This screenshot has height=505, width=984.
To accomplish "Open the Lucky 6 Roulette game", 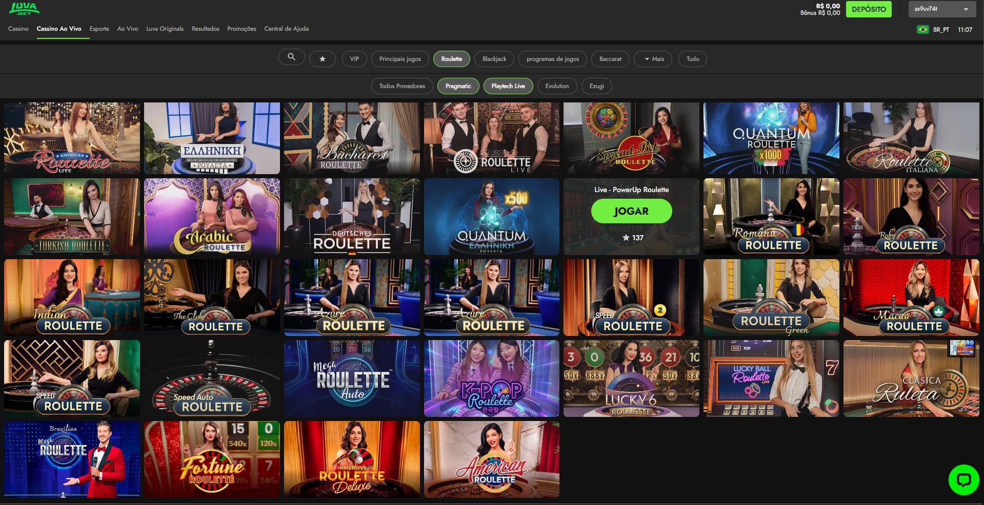I will [631, 378].
